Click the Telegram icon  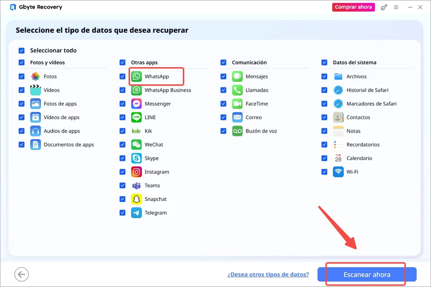coord(136,213)
